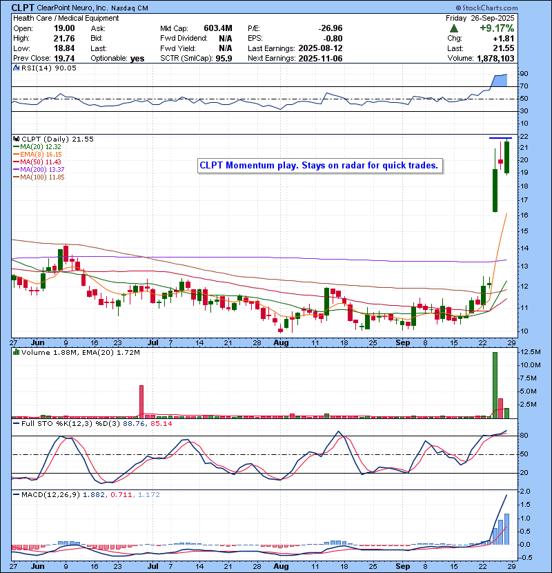The image size is (552, 573).
Task: Click the Optionable yes value
Action: point(137,59)
